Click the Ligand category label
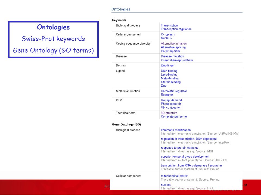This screenshot has height=195, width=261. [x=120, y=71]
